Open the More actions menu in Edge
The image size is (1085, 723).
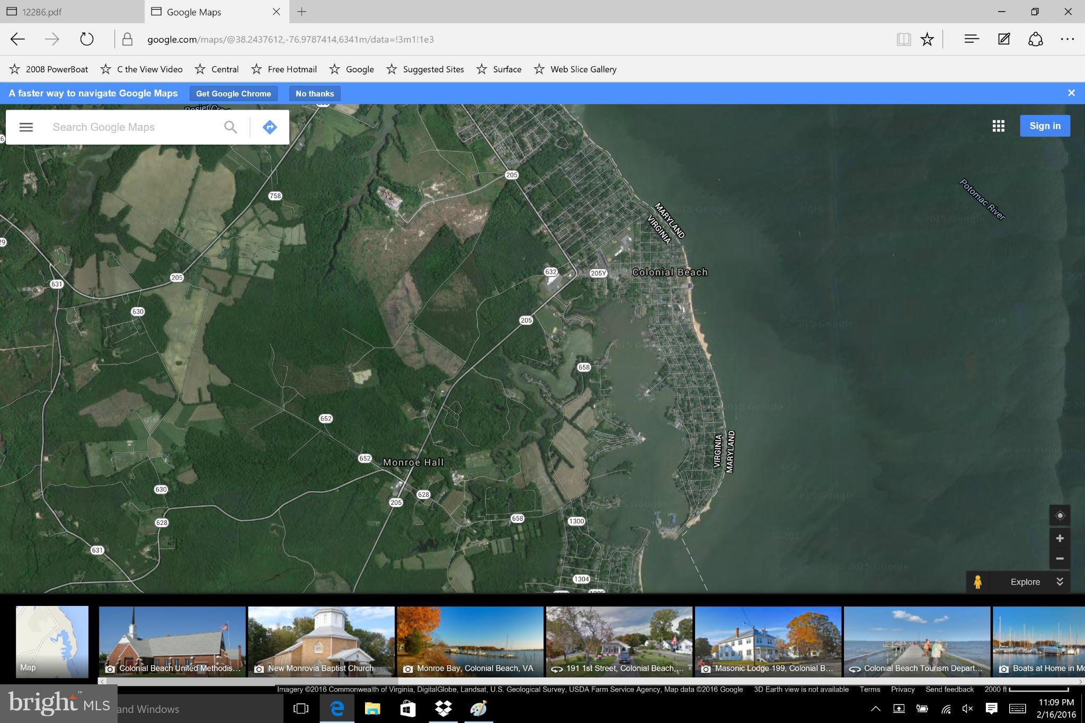point(1067,39)
